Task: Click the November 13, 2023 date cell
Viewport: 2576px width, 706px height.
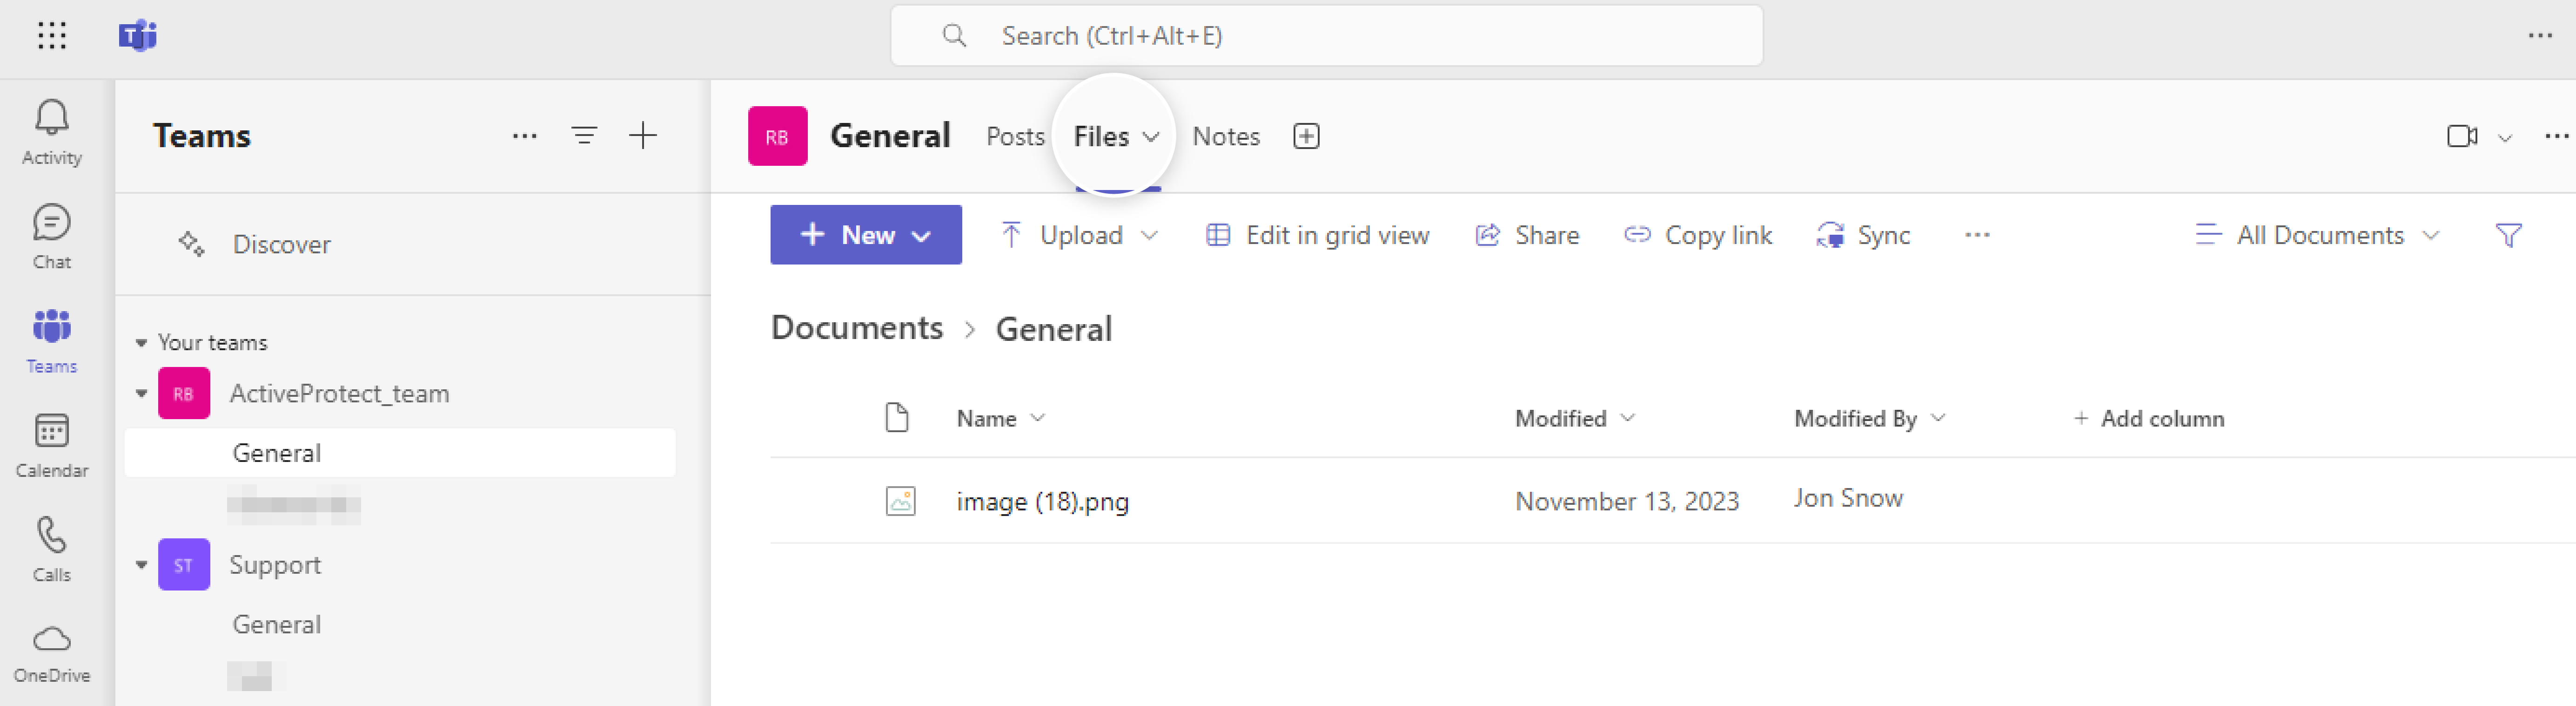Action: coord(1627,501)
